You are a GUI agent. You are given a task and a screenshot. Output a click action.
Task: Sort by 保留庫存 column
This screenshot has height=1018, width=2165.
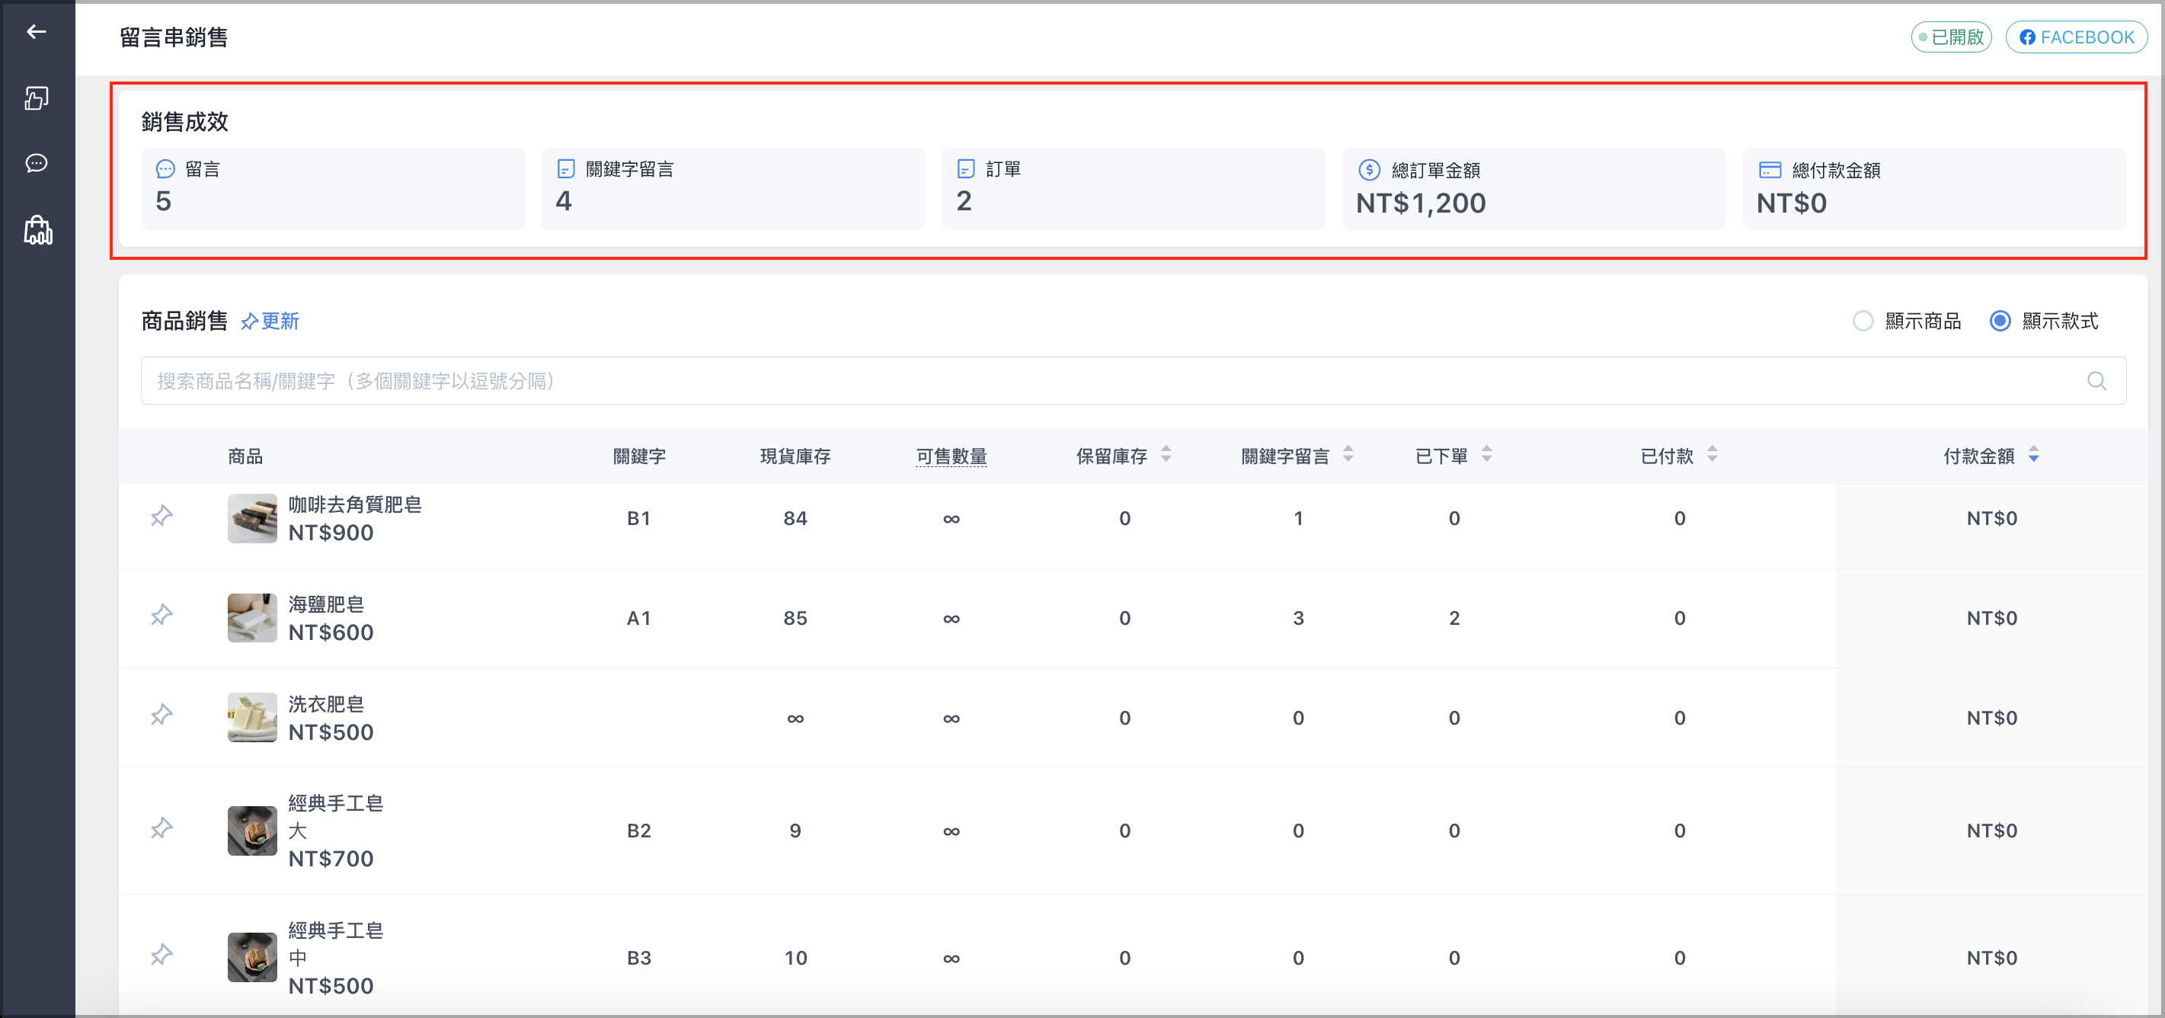tap(1166, 455)
